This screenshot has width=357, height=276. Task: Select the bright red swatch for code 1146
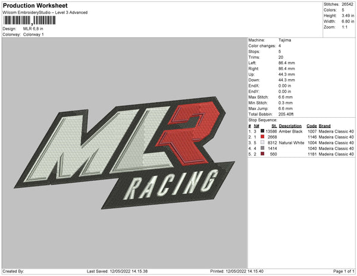(262, 137)
